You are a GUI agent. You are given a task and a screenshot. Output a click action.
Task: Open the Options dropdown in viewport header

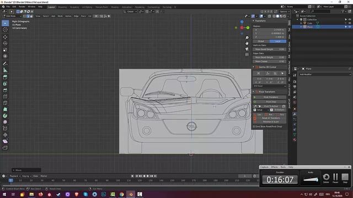coord(285,12)
